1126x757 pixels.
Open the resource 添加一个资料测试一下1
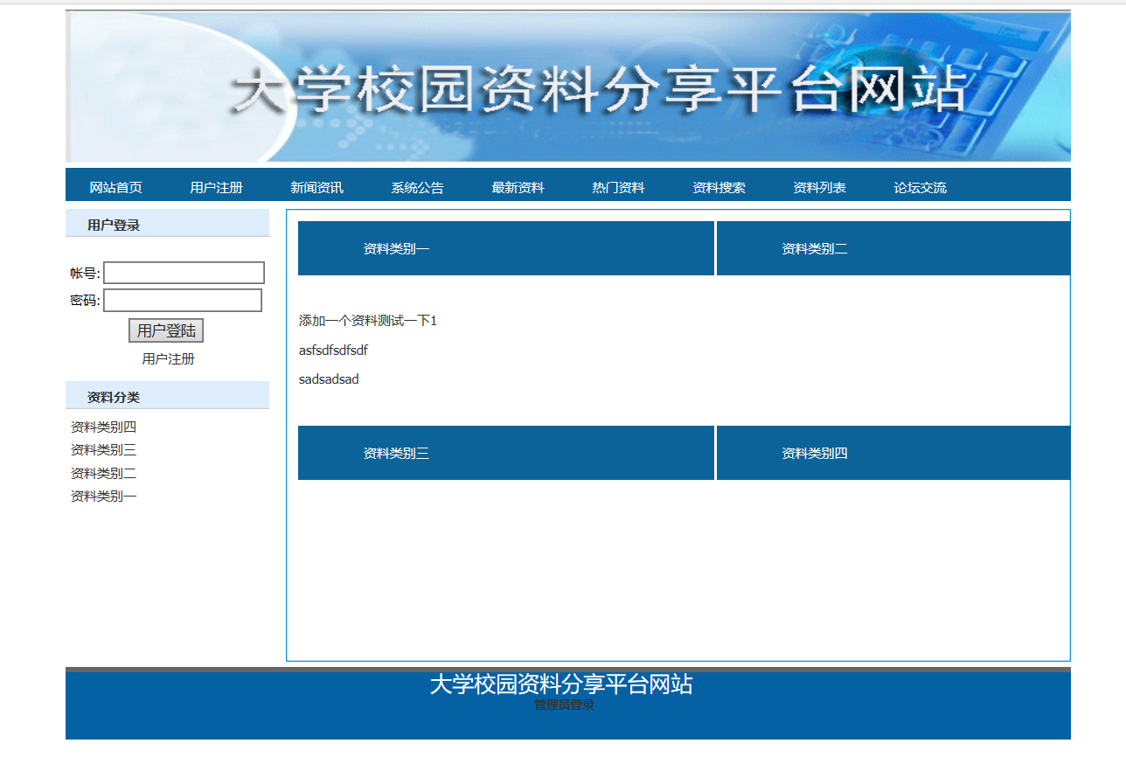point(367,321)
